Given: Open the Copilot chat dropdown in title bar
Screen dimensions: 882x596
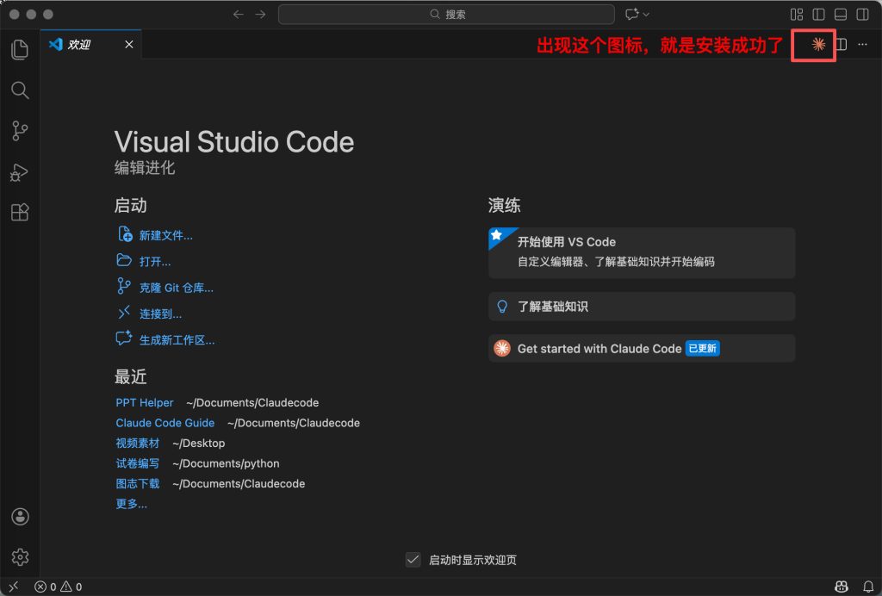Looking at the screenshot, I should point(637,15).
